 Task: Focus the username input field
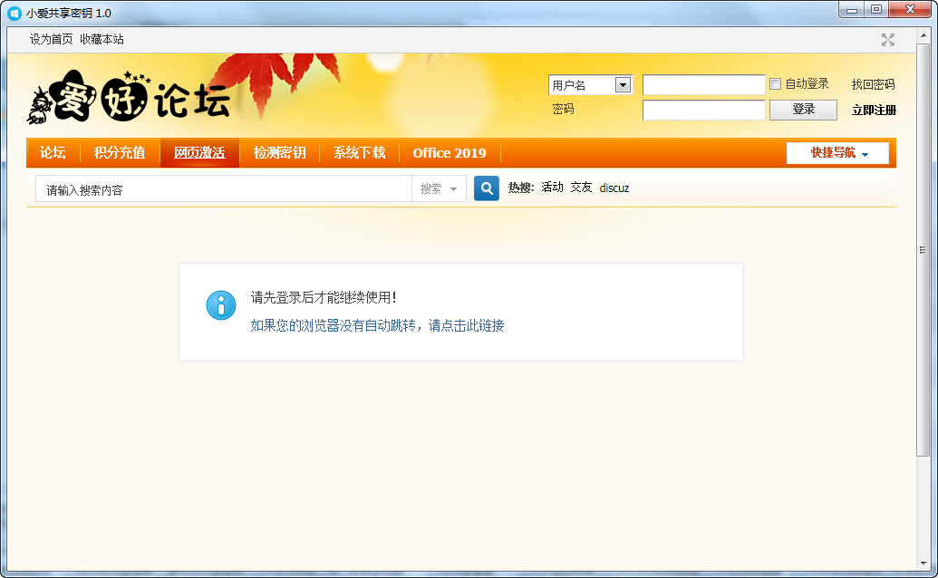703,85
